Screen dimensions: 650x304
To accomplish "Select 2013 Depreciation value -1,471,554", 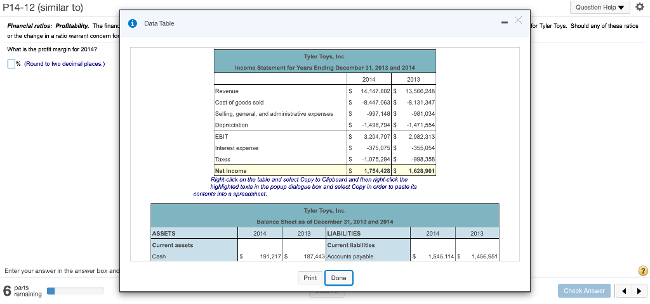I will tap(421, 125).
